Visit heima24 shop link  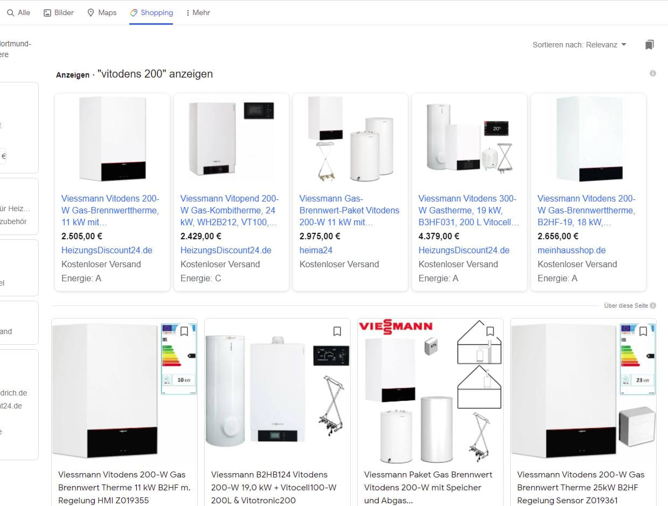pos(316,250)
